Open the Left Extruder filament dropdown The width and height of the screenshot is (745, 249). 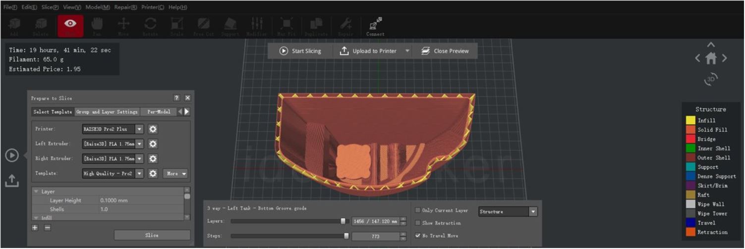113,144
